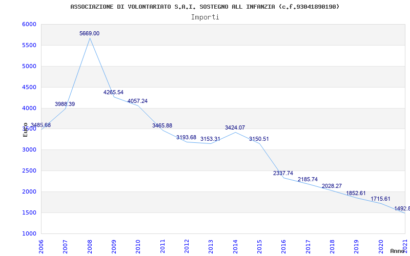Select the 3465.88 data label
Viewport: 410px width, 256px height.
pyautogui.click(x=162, y=125)
